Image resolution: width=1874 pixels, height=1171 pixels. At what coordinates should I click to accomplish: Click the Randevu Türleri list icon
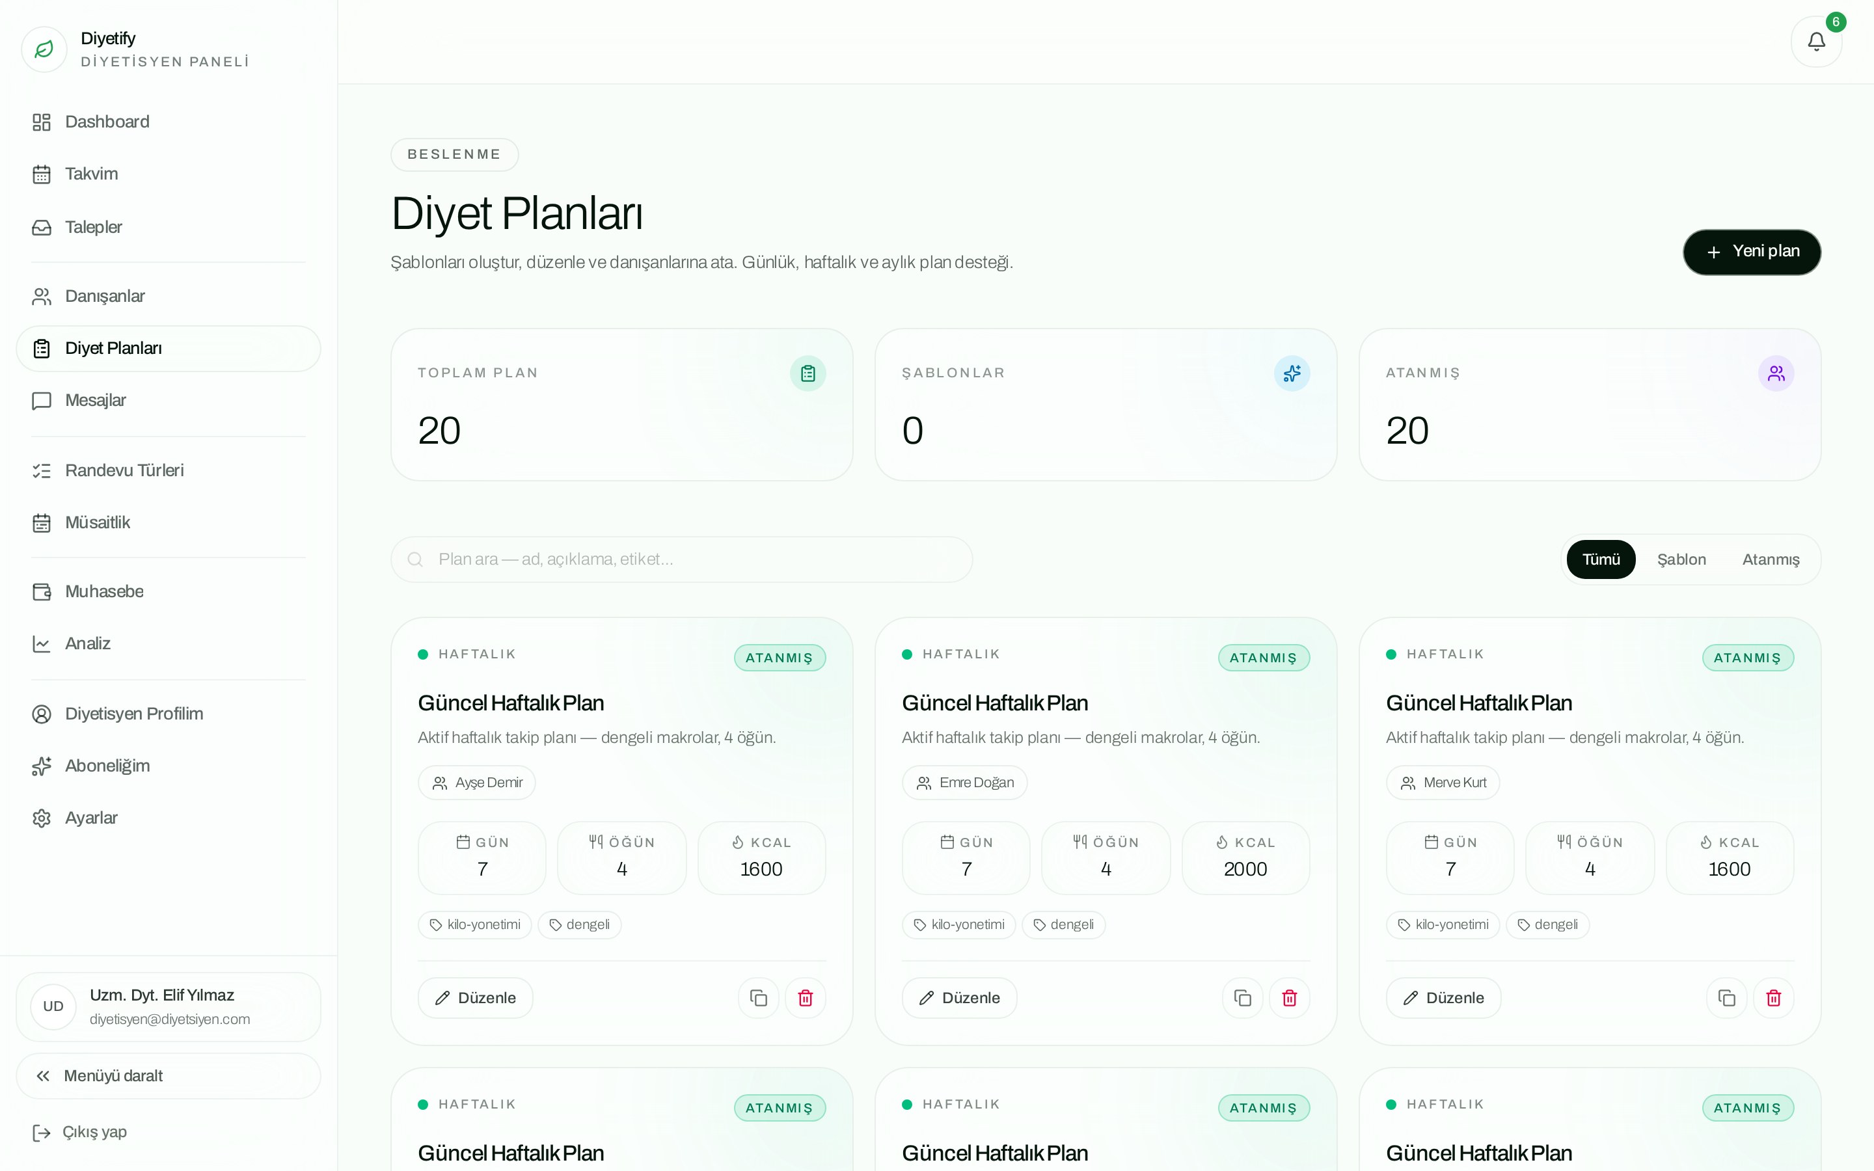42,471
